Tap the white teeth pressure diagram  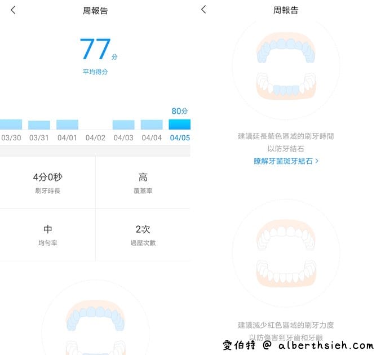286,253
